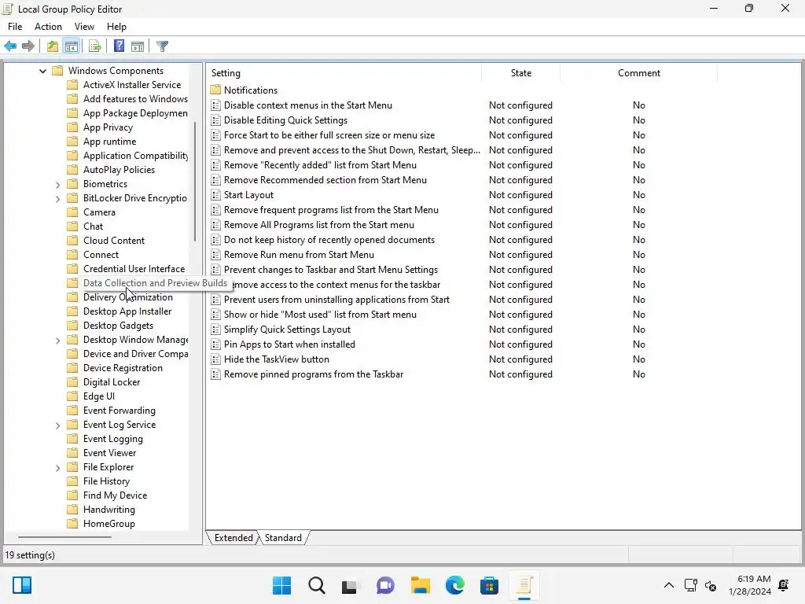Toggle the Action Pane toolbar icon
Viewport: 805px width, 604px height.
(138, 46)
